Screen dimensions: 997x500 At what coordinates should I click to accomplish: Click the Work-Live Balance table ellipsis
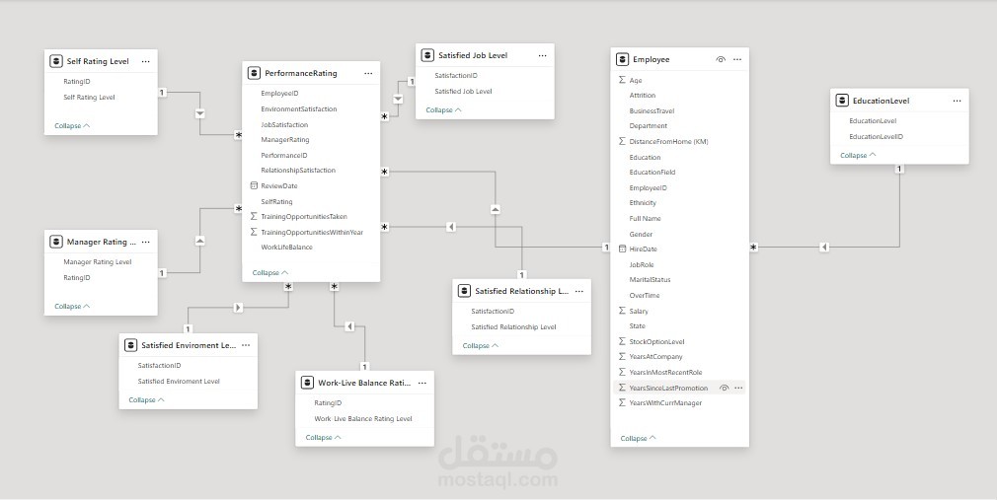[422, 383]
